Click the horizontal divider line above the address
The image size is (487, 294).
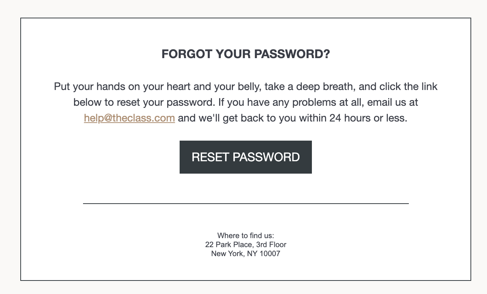245,203
